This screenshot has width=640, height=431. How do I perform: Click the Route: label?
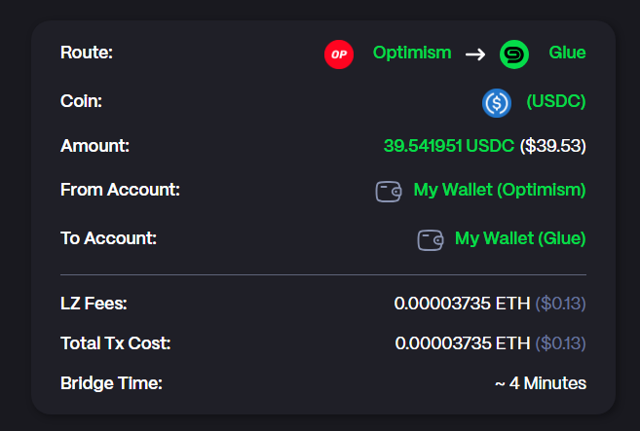(x=87, y=53)
